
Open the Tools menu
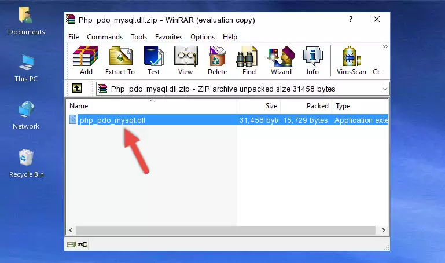pos(139,37)
